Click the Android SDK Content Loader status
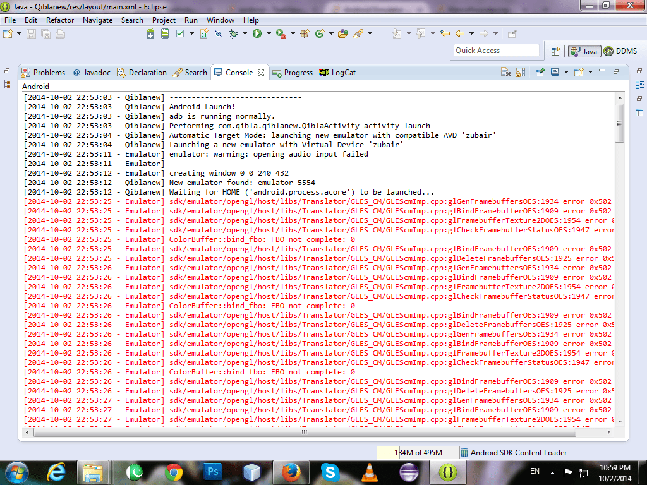This screenshot has width=647, height=485. [x=519, y=452]
